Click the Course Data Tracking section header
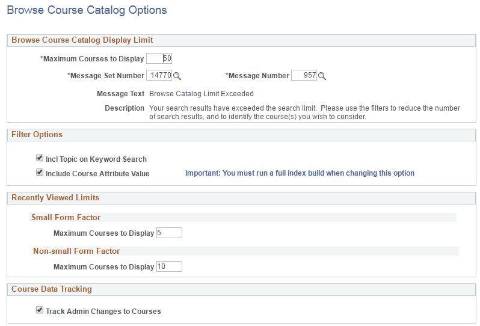This screenshot has height=326, width=480. (x=52, y=289)
